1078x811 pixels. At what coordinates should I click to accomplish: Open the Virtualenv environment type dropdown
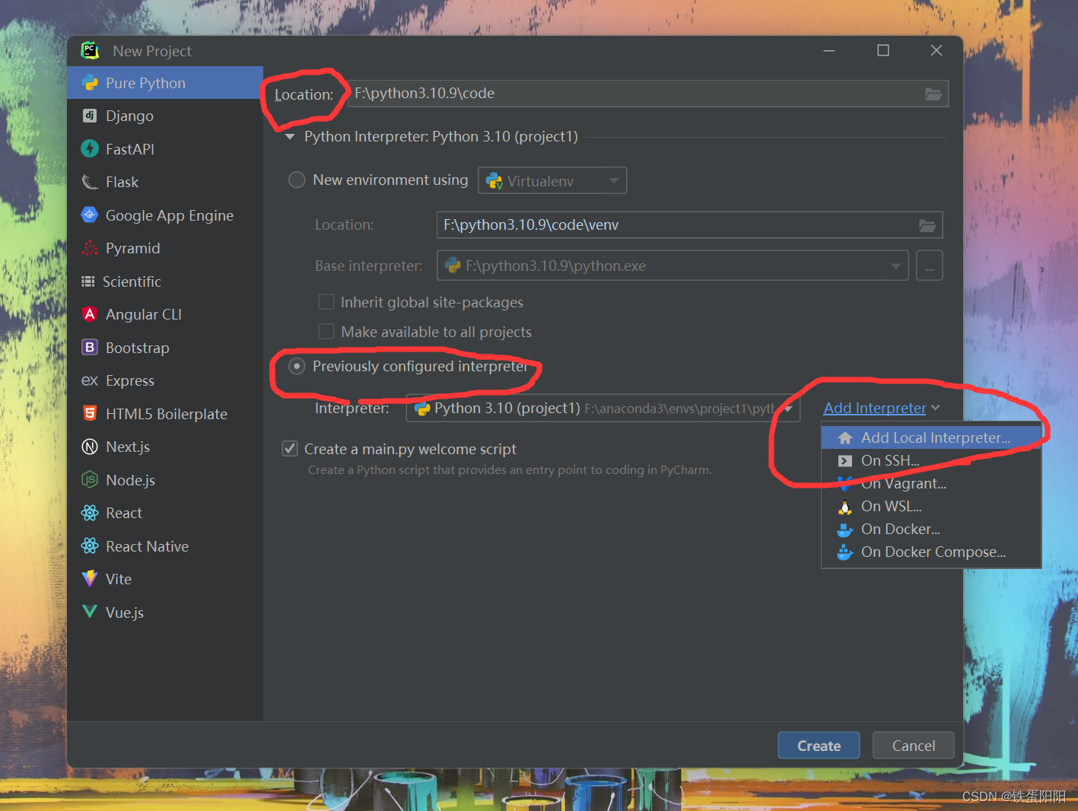click(552, 180)
